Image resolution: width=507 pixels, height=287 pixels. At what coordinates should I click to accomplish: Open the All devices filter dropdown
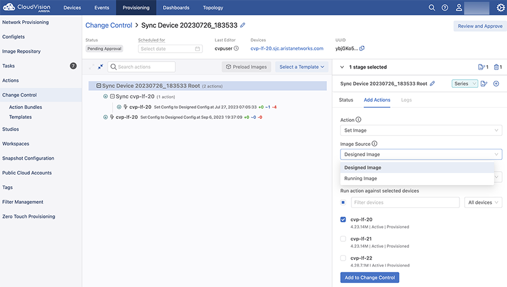[483, 203]
